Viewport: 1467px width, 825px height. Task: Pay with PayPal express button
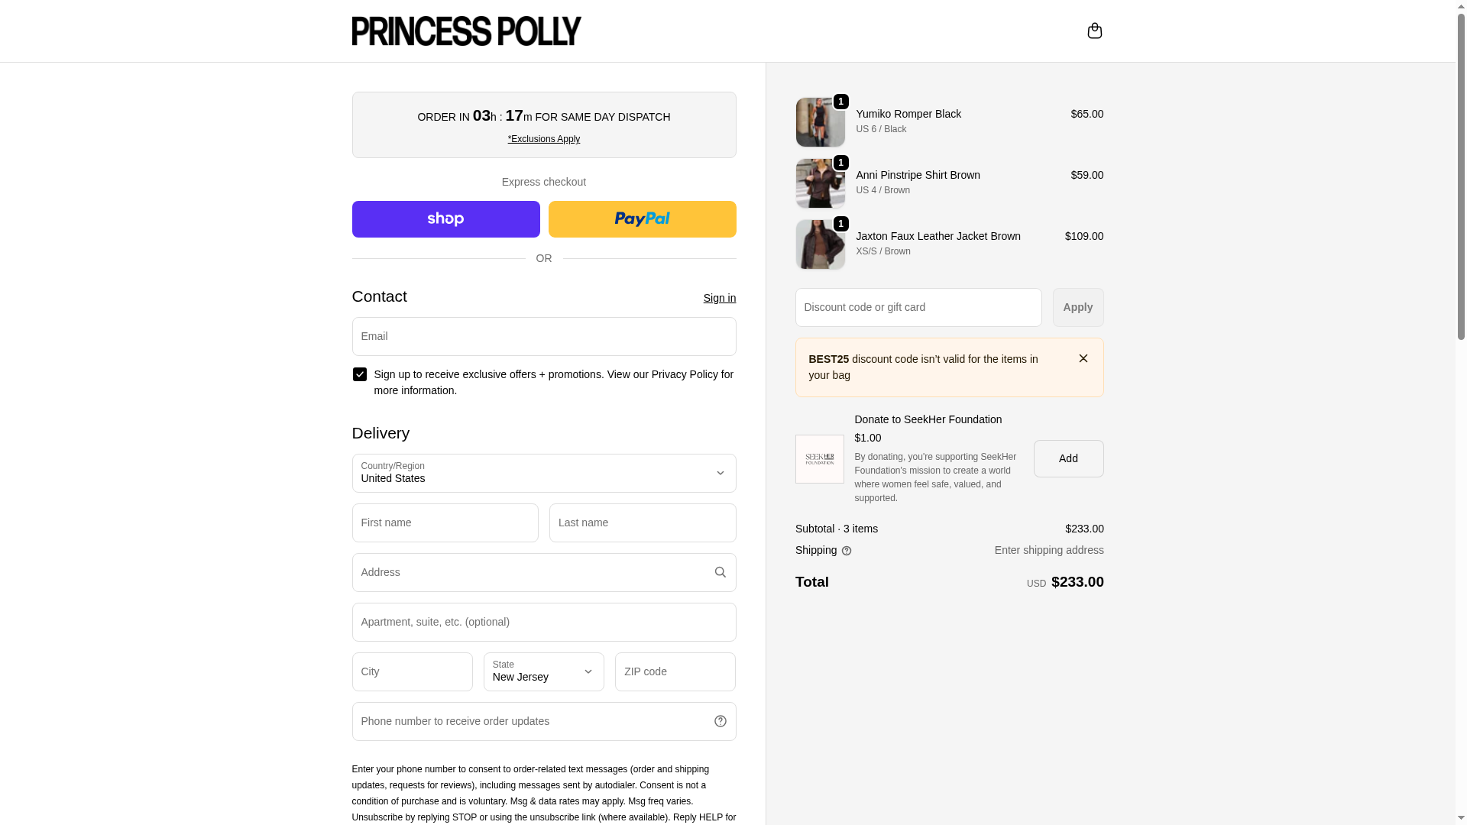click(x=642, y=219)
